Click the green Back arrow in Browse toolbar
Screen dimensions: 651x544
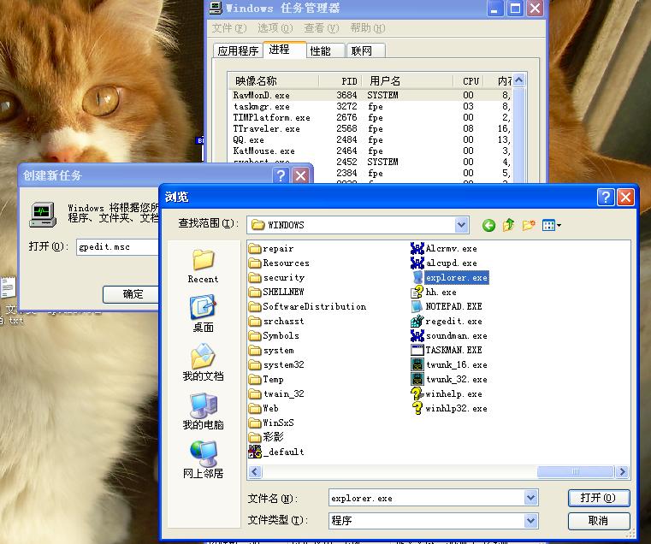pyautogui.click(x=488, y=225)
